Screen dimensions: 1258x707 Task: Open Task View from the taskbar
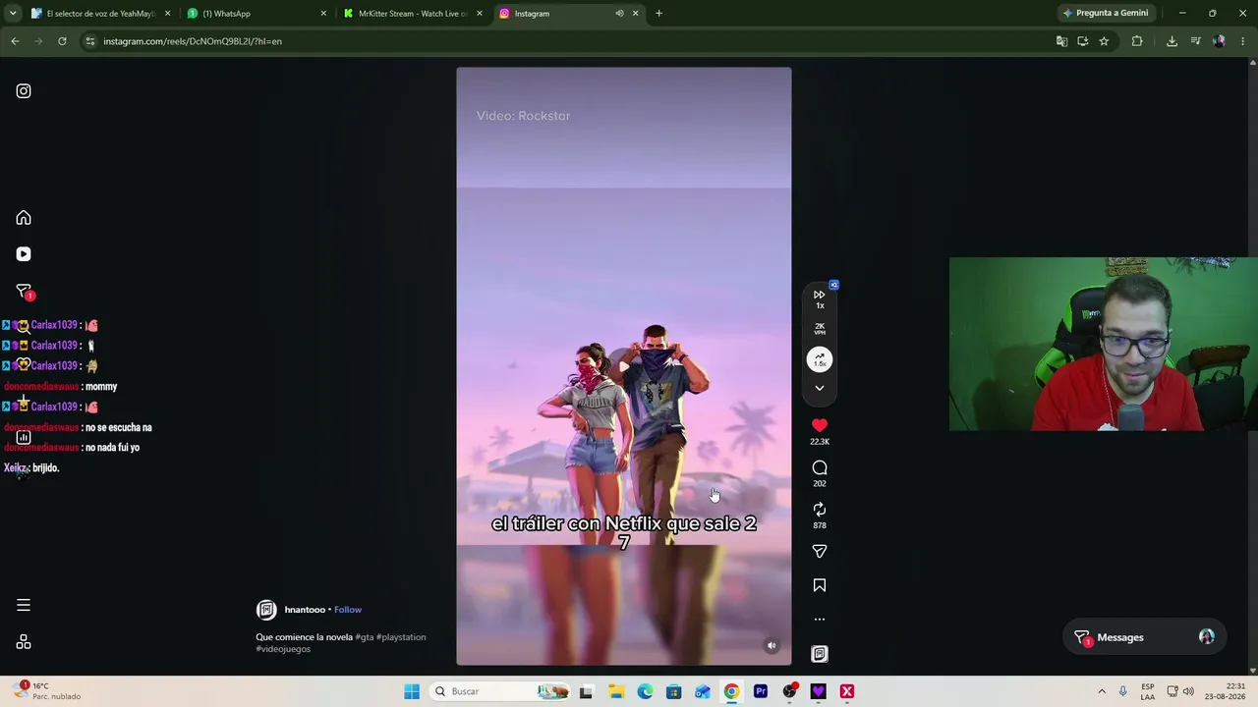point(587,691)
